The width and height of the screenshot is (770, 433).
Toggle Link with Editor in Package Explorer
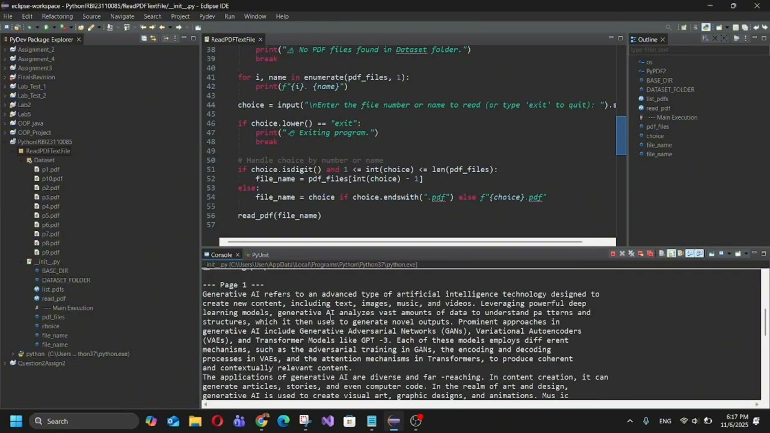(x=153, y=38)
